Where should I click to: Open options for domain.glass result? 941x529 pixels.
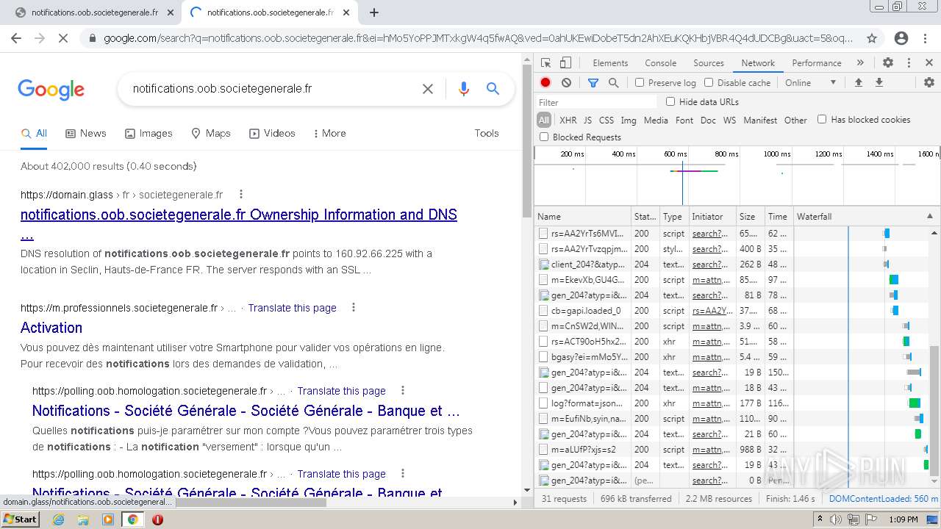point(240,195)
